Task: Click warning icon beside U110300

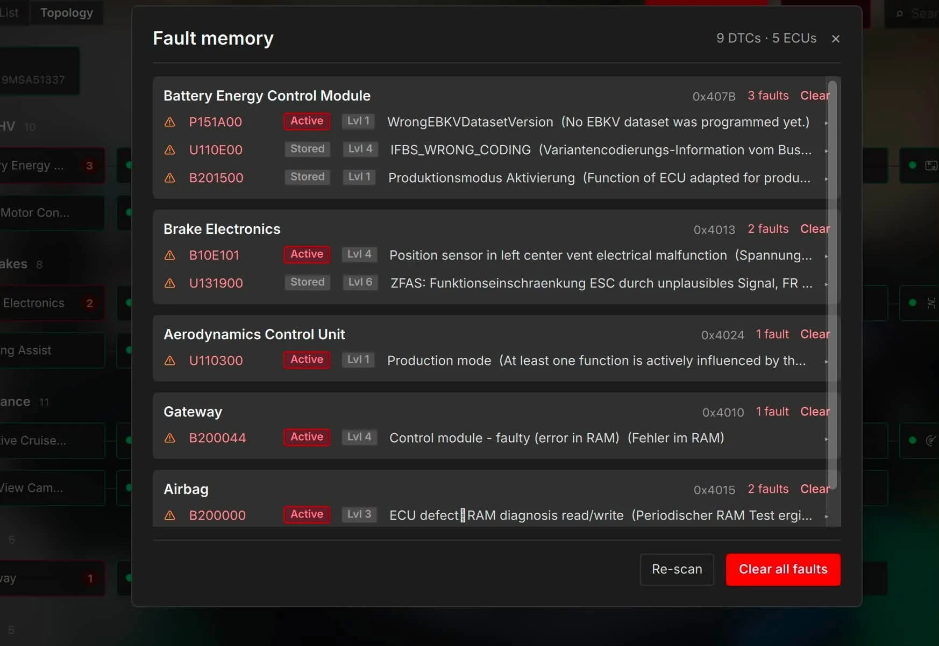Action: [x=170, y=361]
